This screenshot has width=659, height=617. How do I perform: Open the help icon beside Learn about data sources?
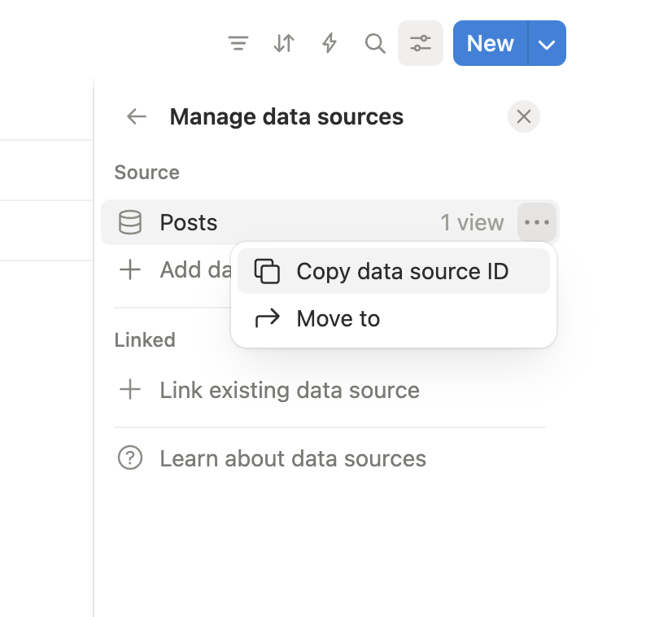129,458
